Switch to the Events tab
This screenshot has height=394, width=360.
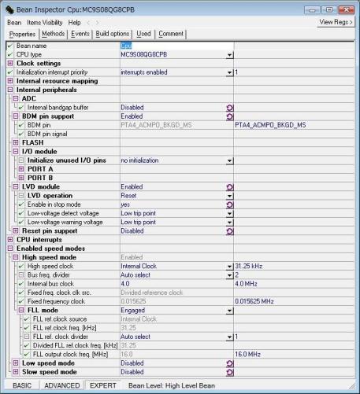click(80, 34)
